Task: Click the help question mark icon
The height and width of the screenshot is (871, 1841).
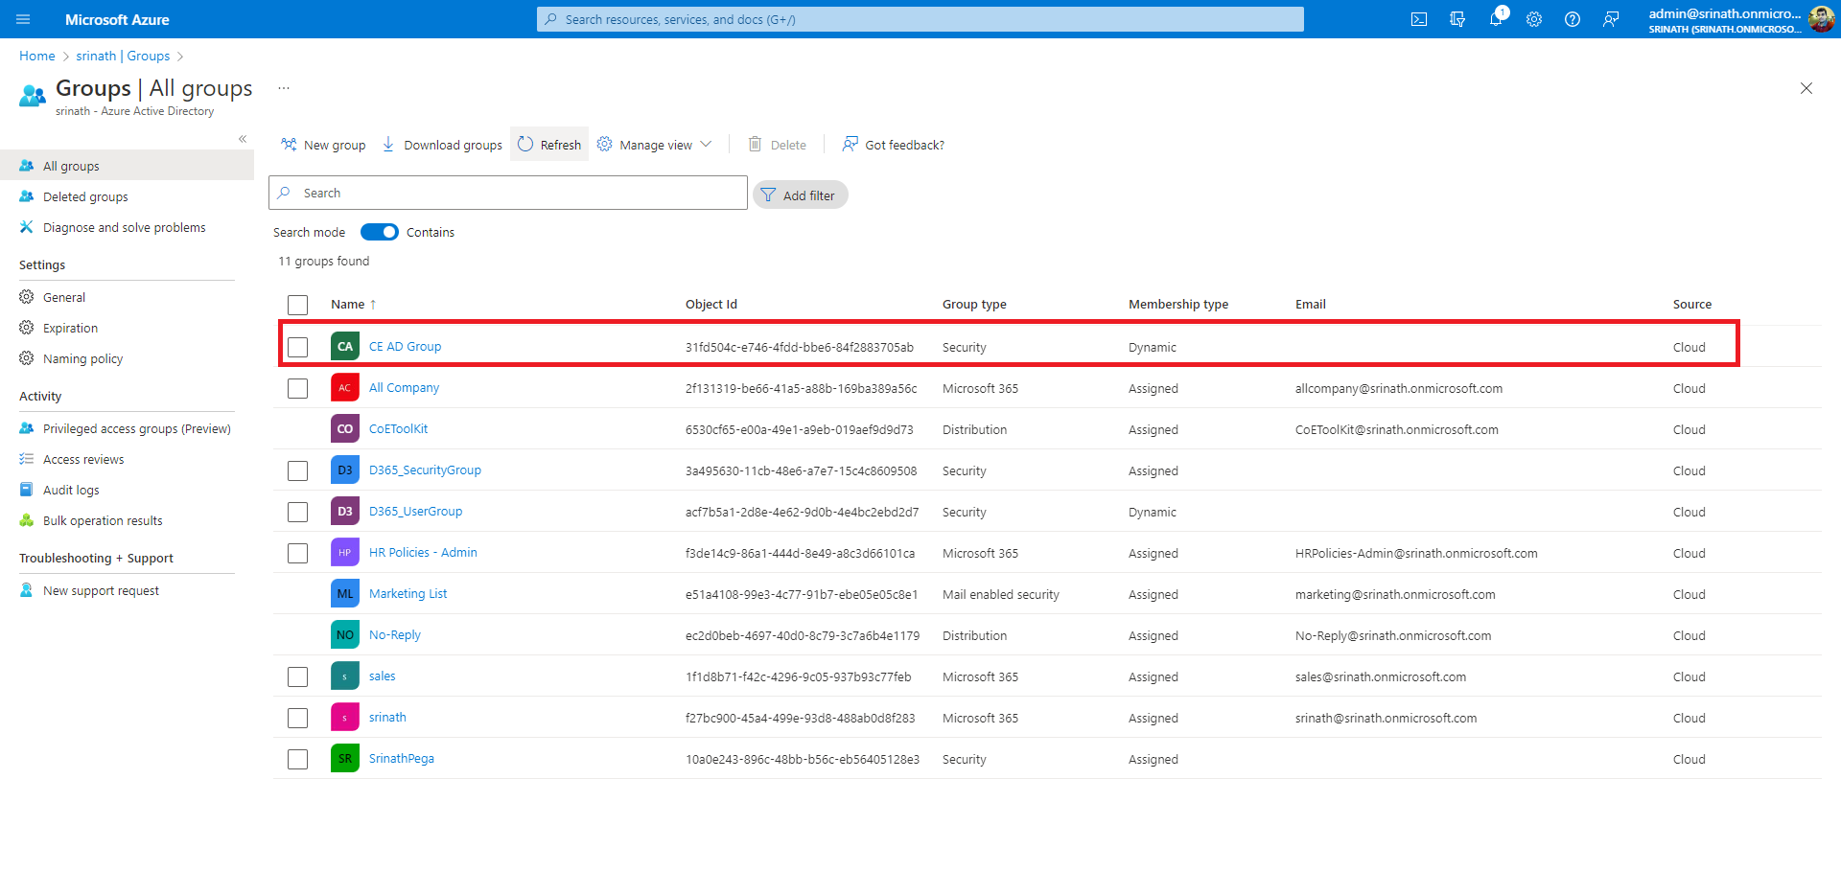Action: (1573, 19)
